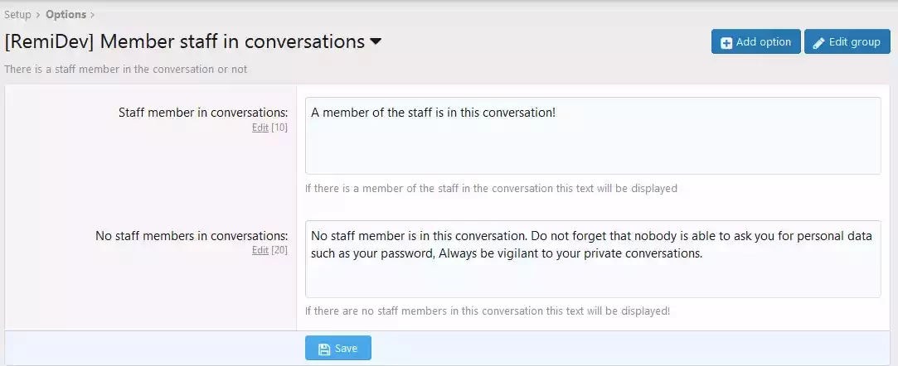Click the floppy disk icon on Save
The height and width of the screenshot is (366, 898).
click(323, 349)
